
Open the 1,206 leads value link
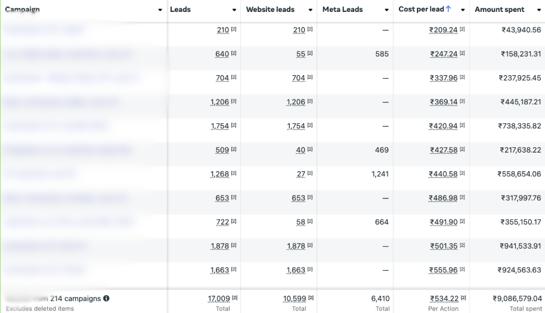click(219, 102)
